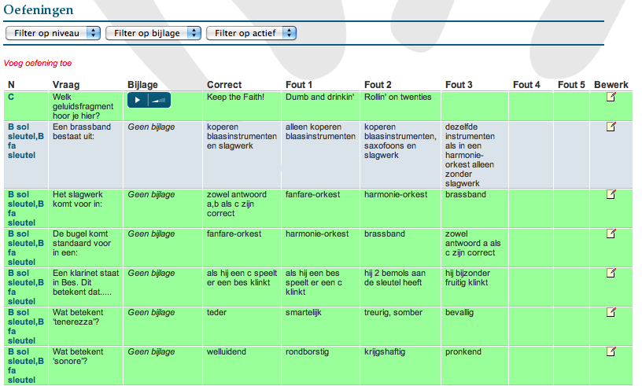Open level link 'C' in first row

click(11, 97)
